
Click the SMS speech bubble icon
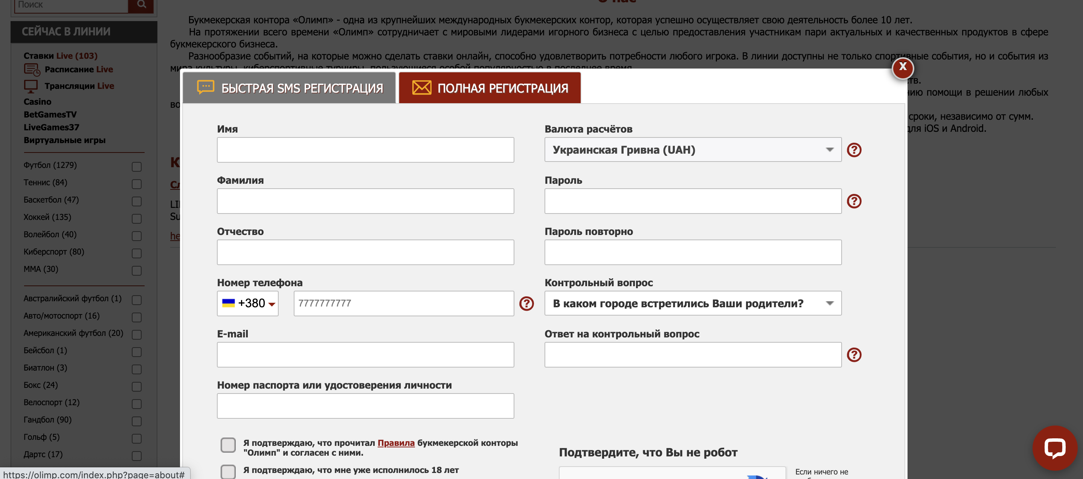(x=206, y=87)
